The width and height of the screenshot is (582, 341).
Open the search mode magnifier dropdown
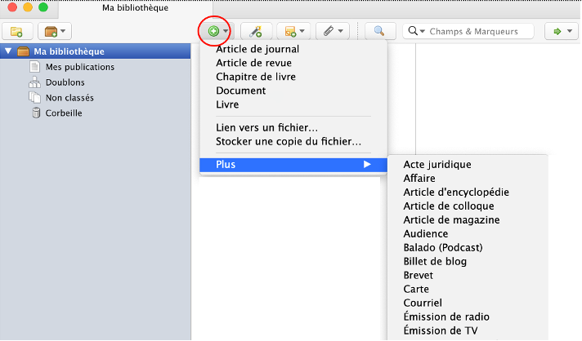[416, 32]
